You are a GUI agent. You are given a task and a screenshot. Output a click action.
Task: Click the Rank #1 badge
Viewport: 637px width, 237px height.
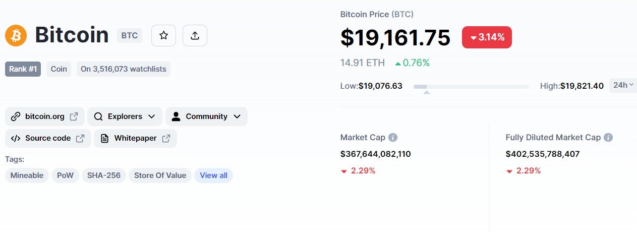(x=23, y=69)
